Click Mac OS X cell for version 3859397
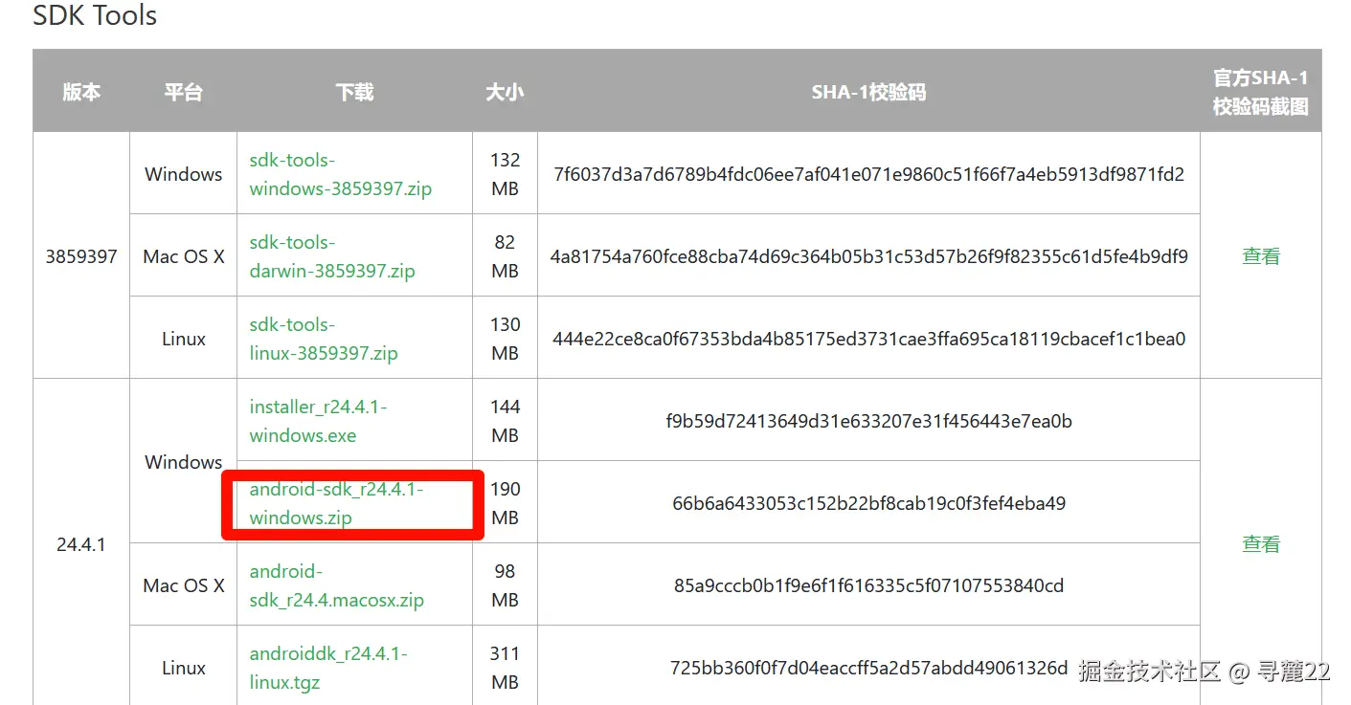 183,256
